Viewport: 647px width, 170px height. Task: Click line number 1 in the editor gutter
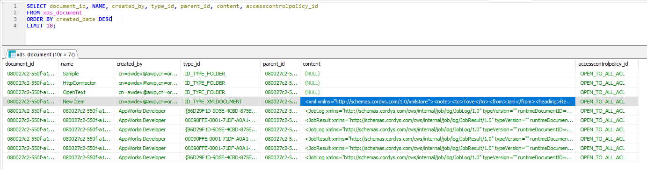[x=15, y=6]
